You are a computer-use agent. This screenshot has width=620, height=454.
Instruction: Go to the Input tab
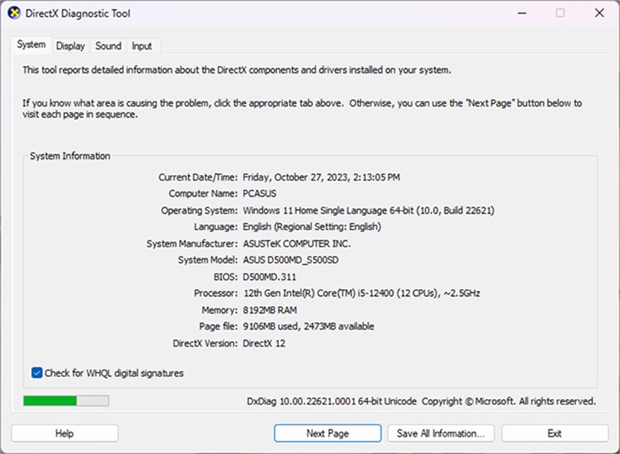point(142,46)
